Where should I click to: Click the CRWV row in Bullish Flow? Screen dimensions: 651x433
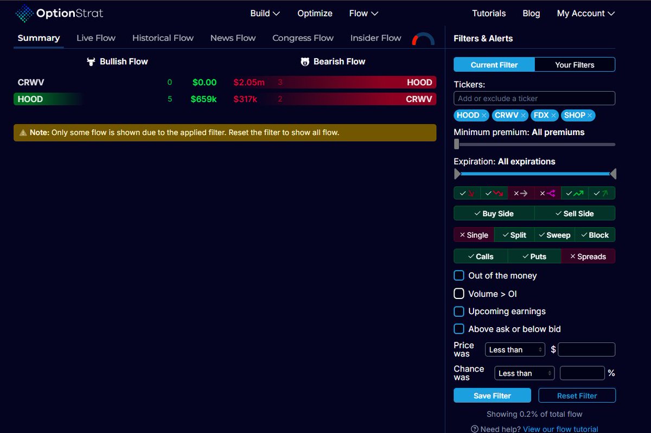pos(117,82)
